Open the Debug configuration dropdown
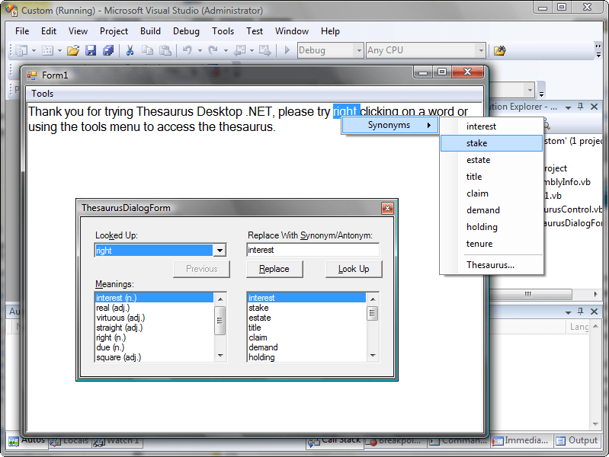 point(331,50)
